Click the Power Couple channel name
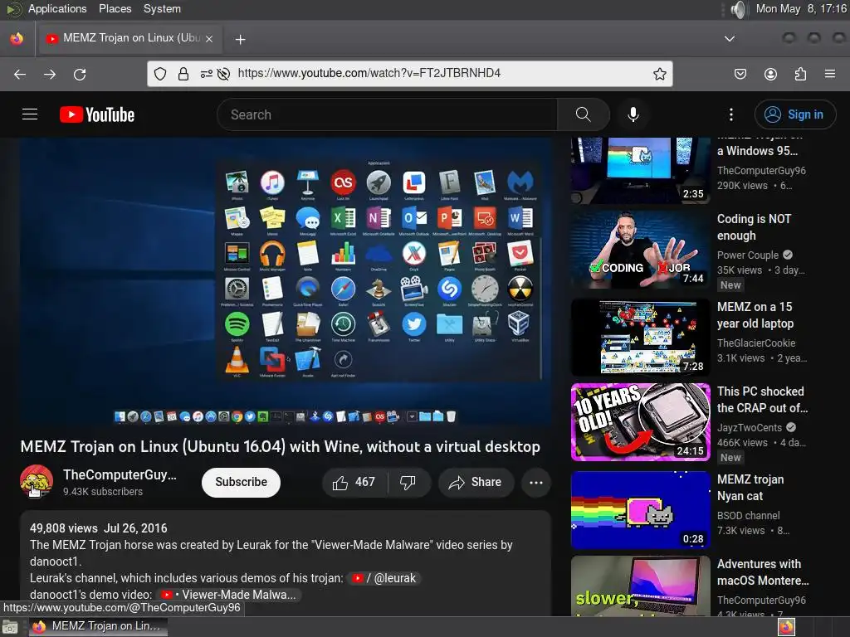This screenshot has width=850, height=637. (x=748, y=255)
